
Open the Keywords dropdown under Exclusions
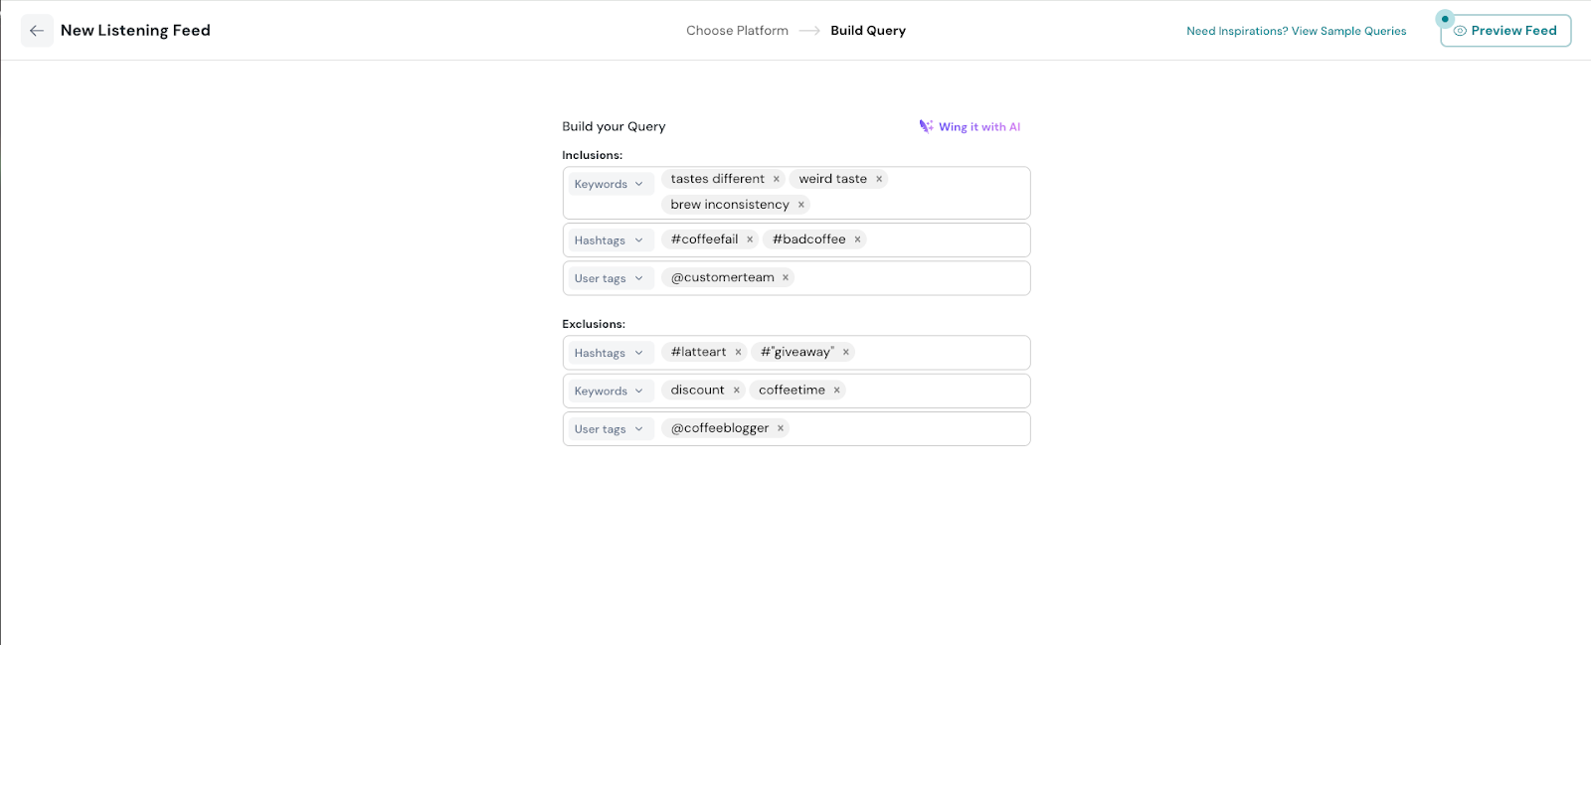[x=609, y=391]
